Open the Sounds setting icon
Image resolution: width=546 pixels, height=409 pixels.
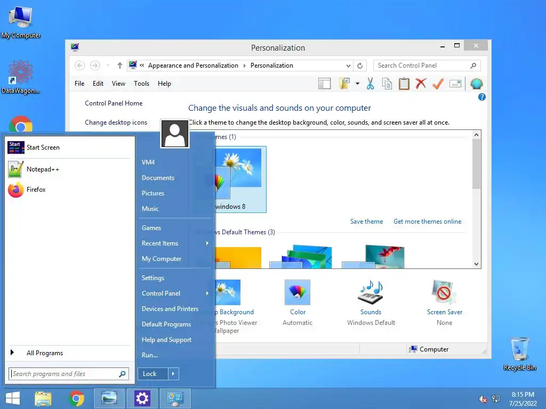371,292
